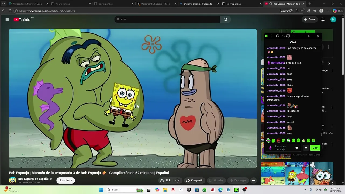Click message 'se estaba poniendo interesante'
Viewport: 345px width, 194px height.
click(x=288, y=98)
